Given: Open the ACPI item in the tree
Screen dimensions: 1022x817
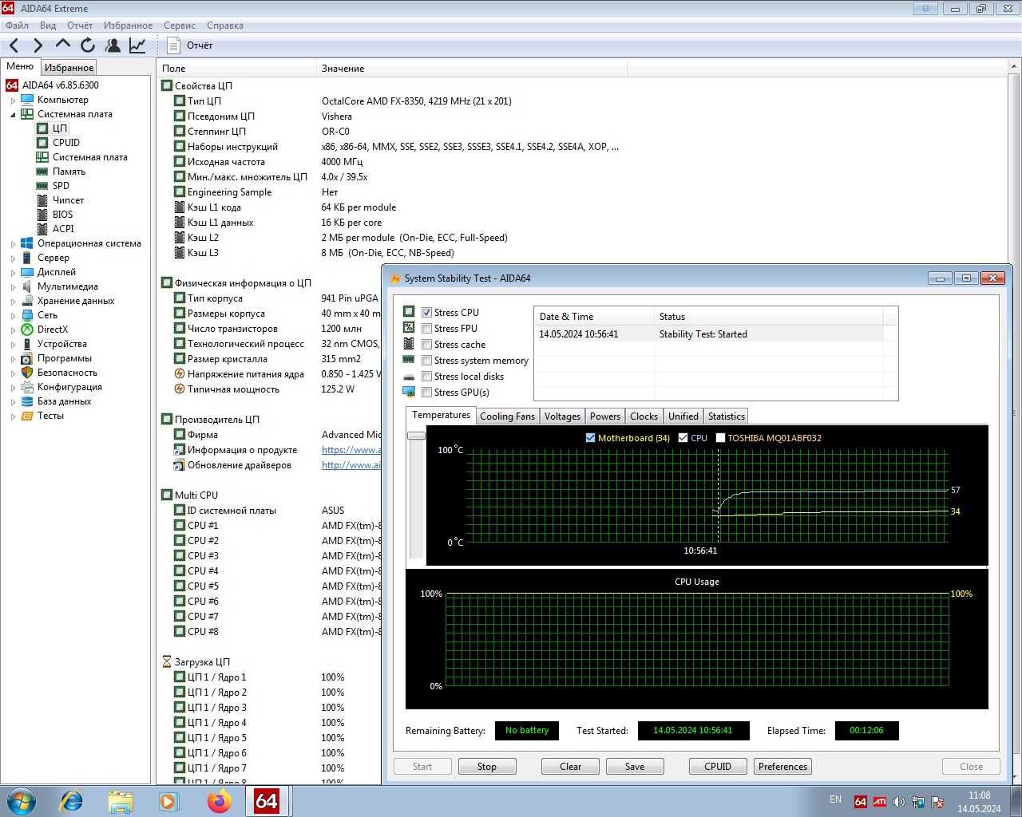Looking at the screenshot, I should (63, 229).
